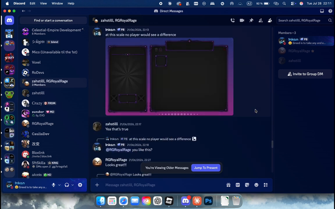Open Safari from the Dock
Screen dimensions: 335x209
click(x=124, y=201)
